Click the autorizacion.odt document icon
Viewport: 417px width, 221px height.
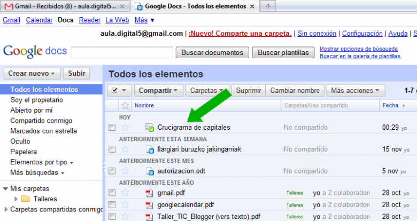[x=150, y=171]
